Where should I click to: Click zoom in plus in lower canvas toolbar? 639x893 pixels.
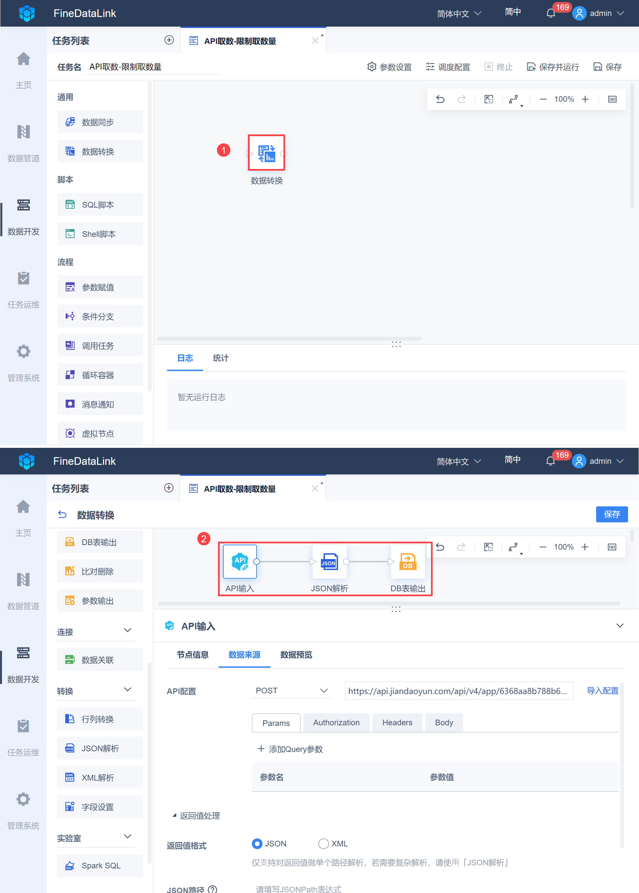585,547
